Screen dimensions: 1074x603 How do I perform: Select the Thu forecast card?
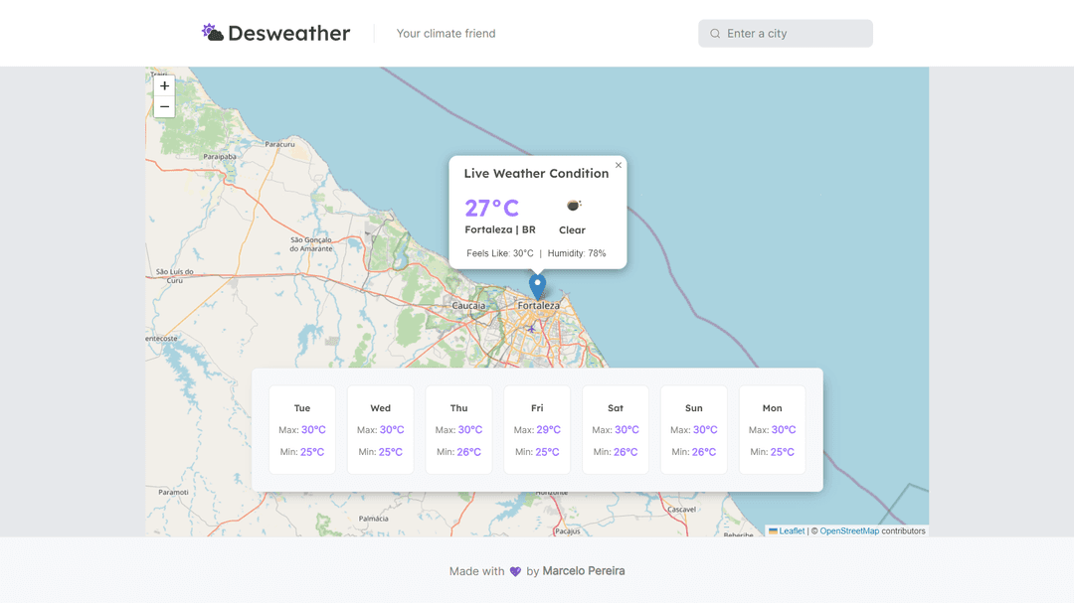[458, 430]
